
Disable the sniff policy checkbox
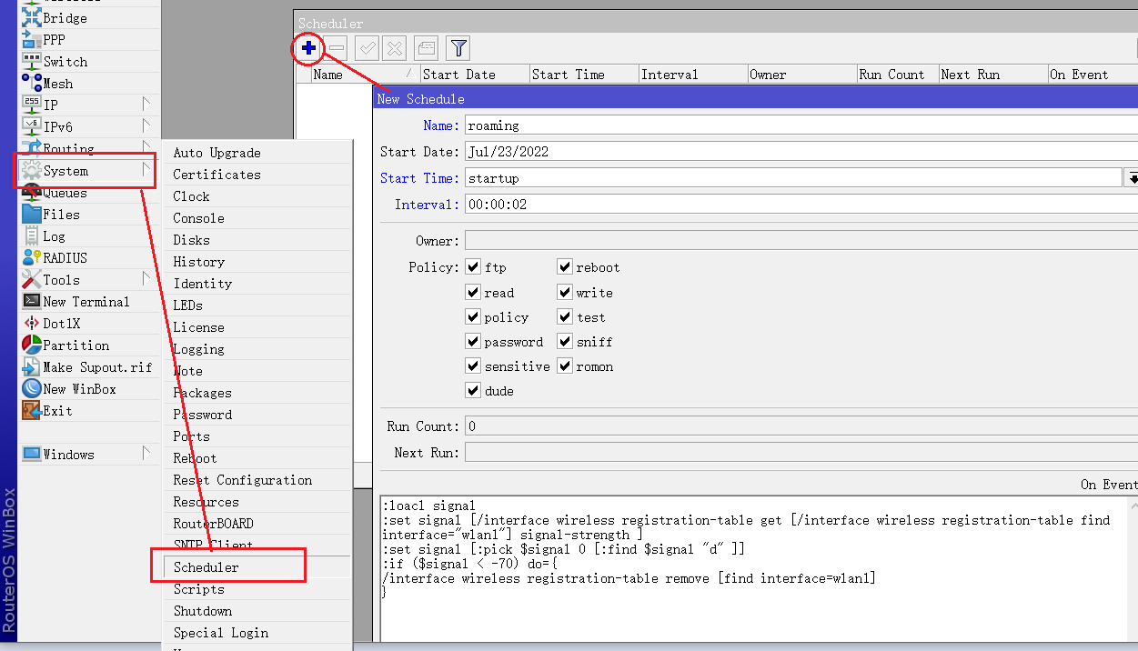coord(565,342)
